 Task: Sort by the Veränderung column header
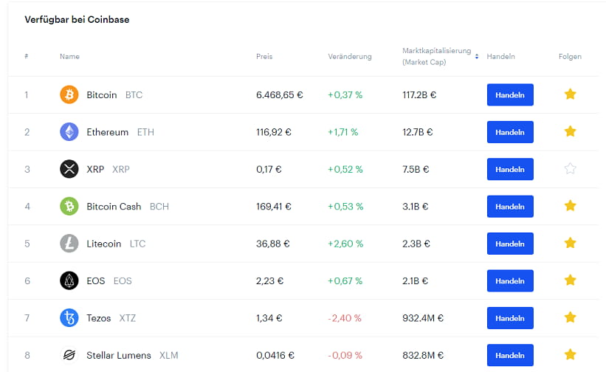coord(350,56)
